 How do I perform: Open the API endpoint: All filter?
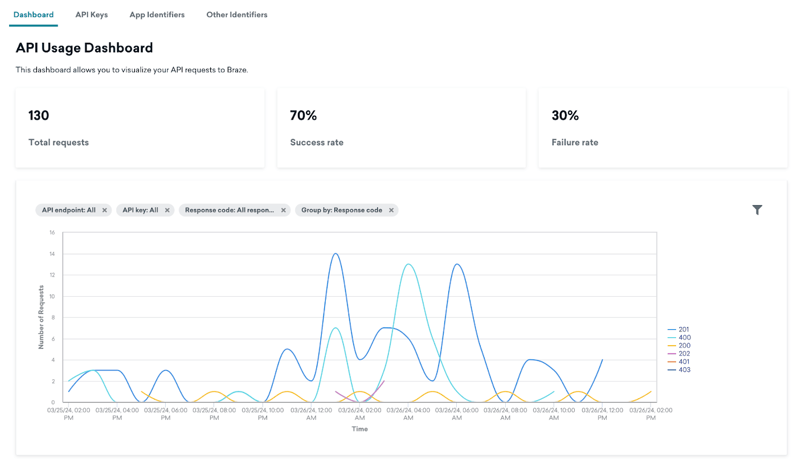pos(68,210)
